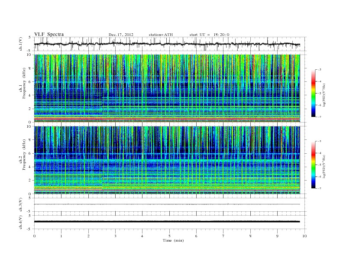Click the 'ch.3(V)' axis label

click(21, 205)
